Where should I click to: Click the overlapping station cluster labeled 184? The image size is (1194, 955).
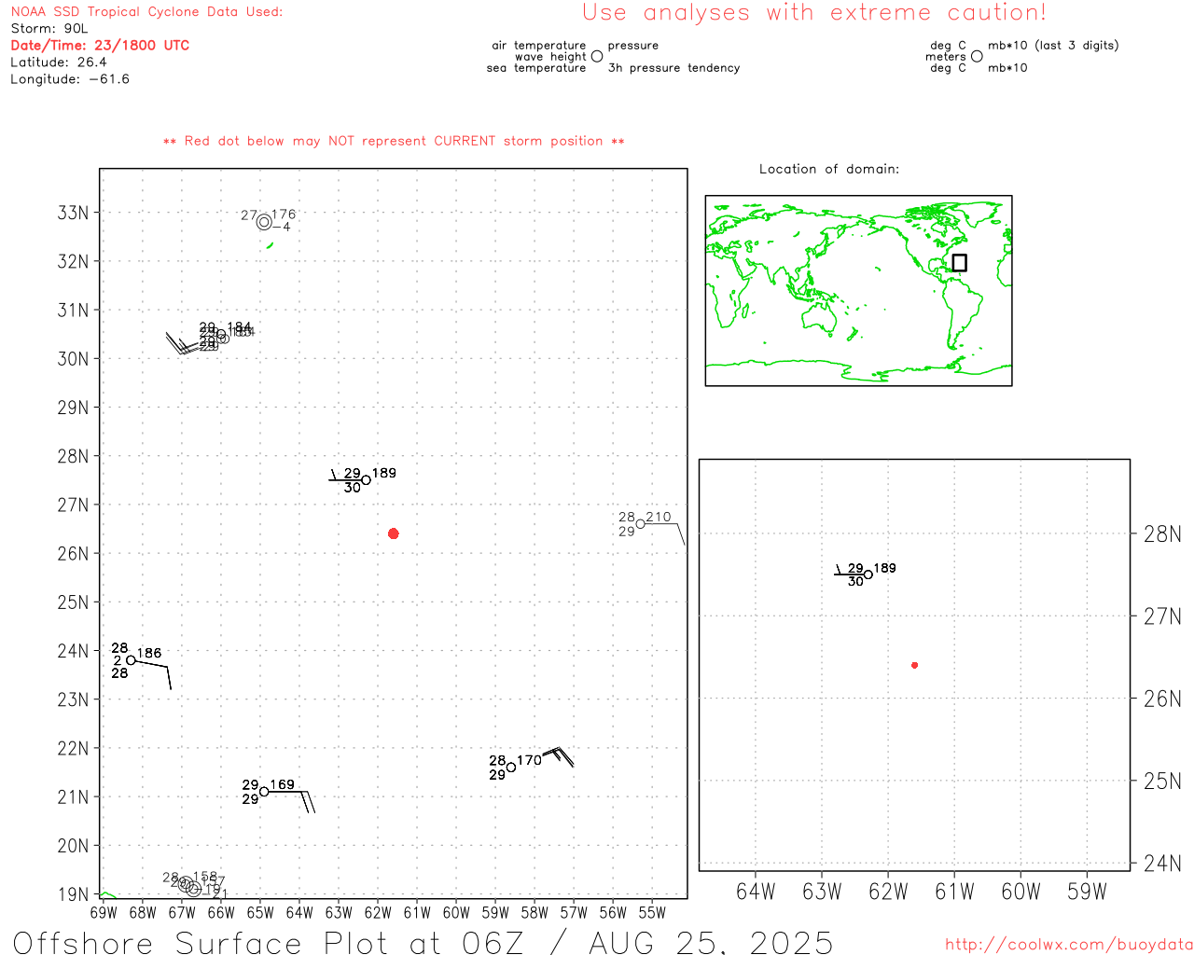pos(222,336)
